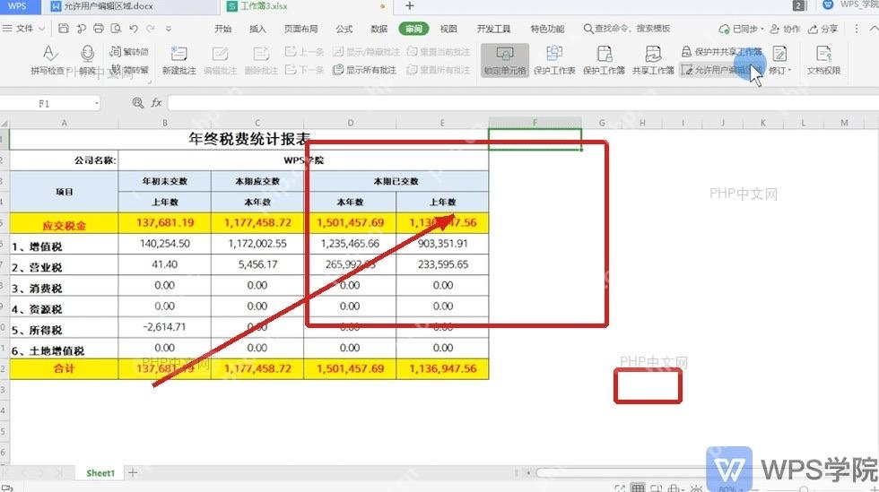Screen dimensions: 879x492
Task: Switch to 数据 ribbon tab
Action: pyautogui.click(x=379, y=29)
